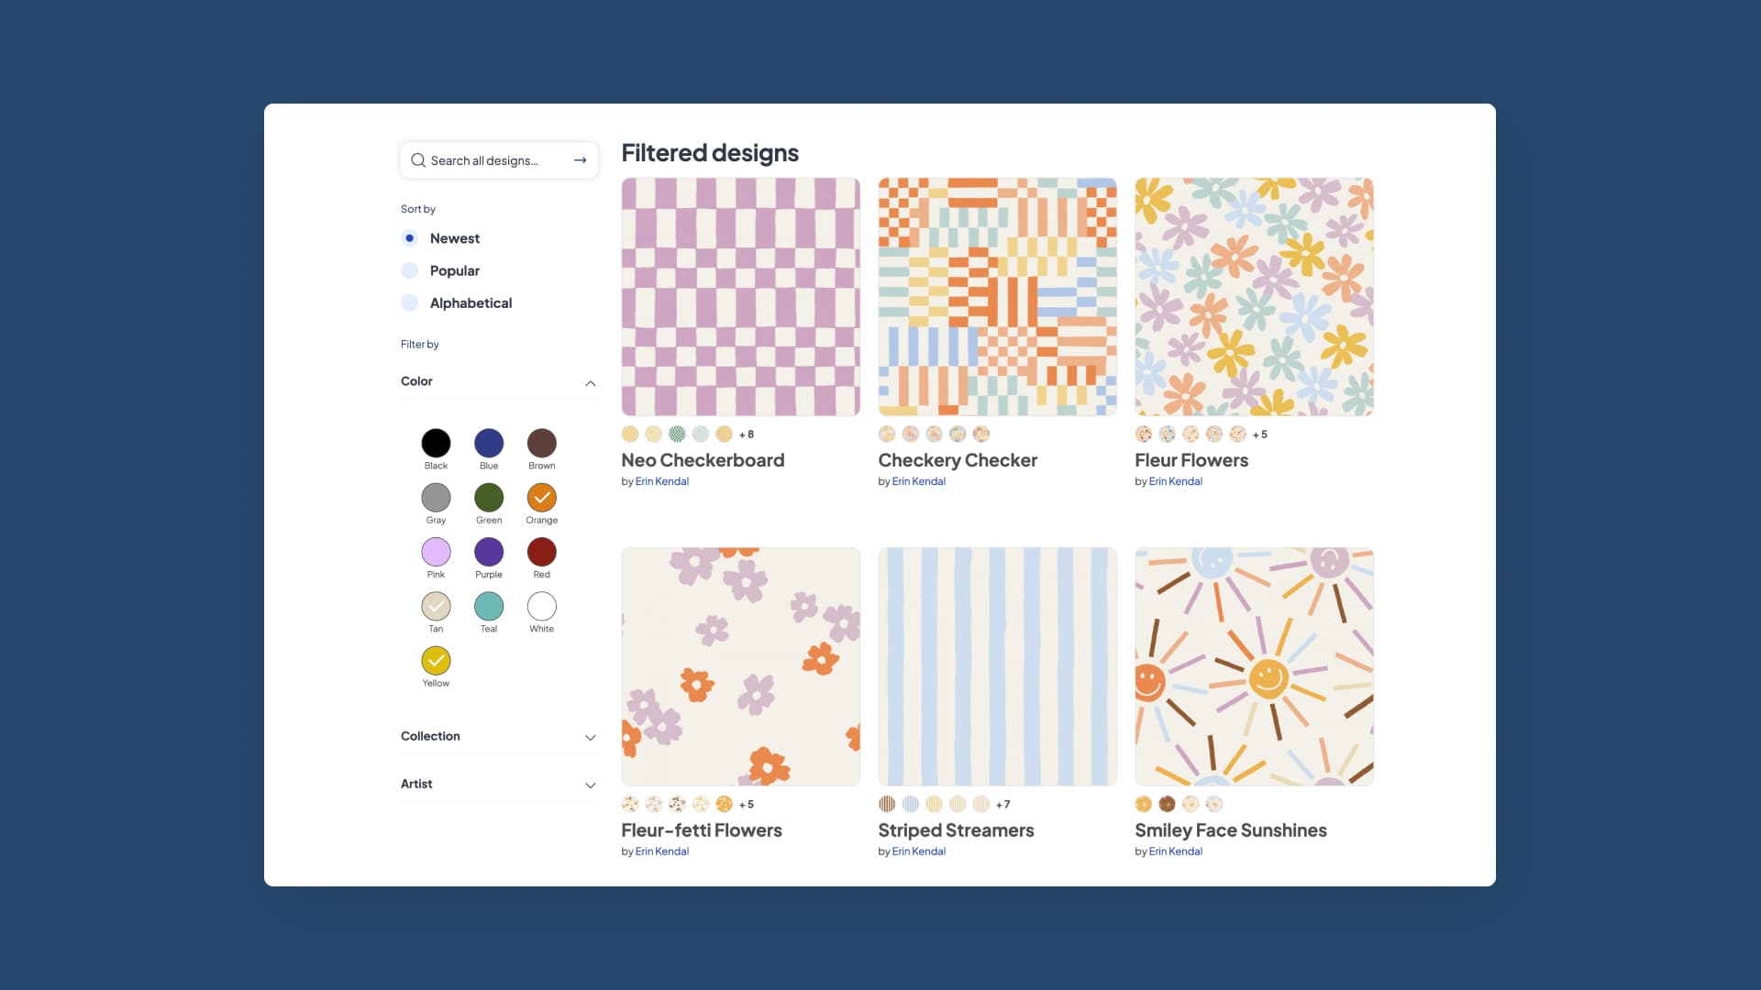Choose the striped brown colorway under Striped Streamers
This screenshot has height=990, width=1761.
coord(887,805)
